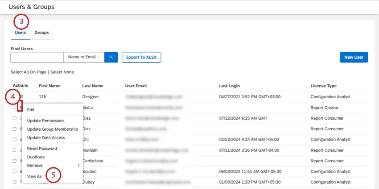
Task: Click the First Name column header
Action: [x=49, y=86]
